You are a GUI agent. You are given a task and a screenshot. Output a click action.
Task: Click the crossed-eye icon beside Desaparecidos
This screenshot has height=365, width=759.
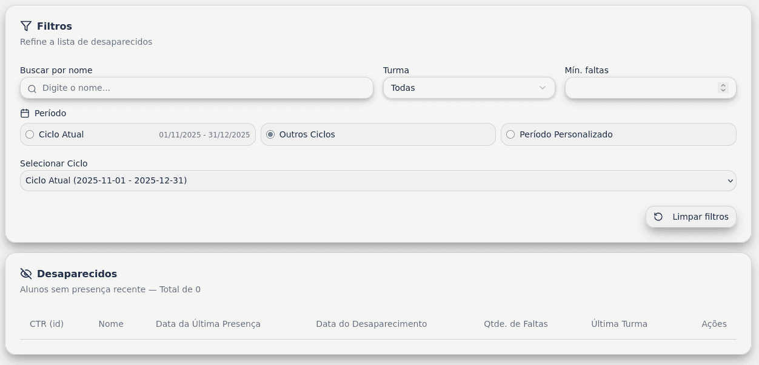(x=25, y=274)
